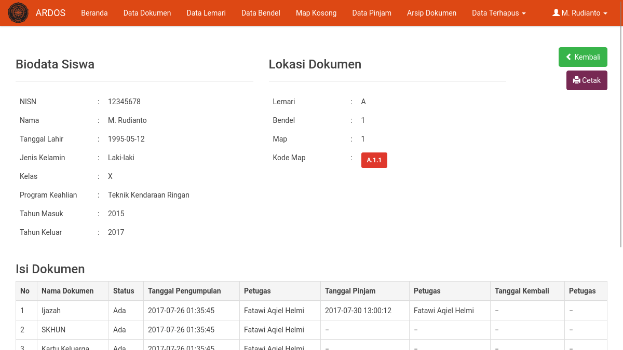623x350 pixels.
Task: Go to Map Kosong
Action: coord(316,13)
